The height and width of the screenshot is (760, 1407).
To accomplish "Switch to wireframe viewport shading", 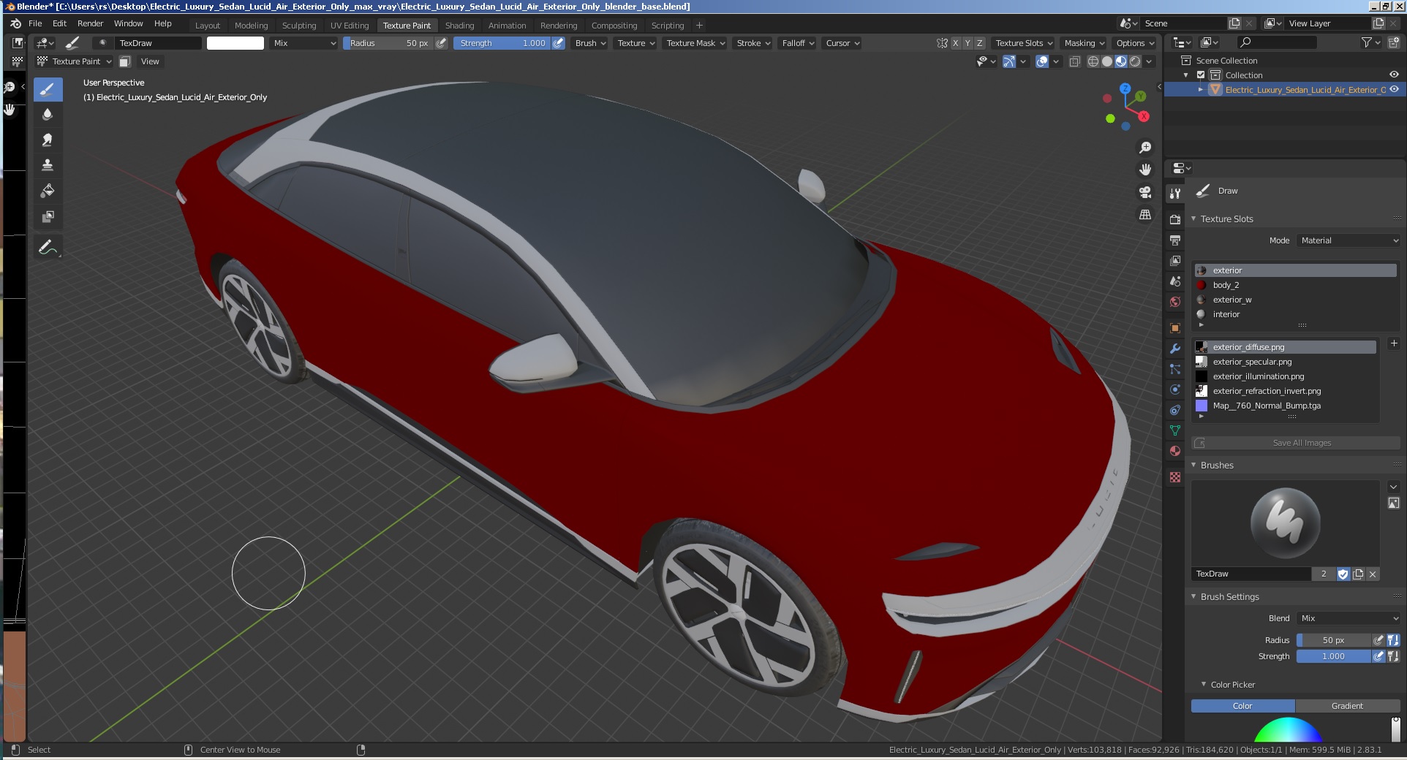I will 1093,61.
